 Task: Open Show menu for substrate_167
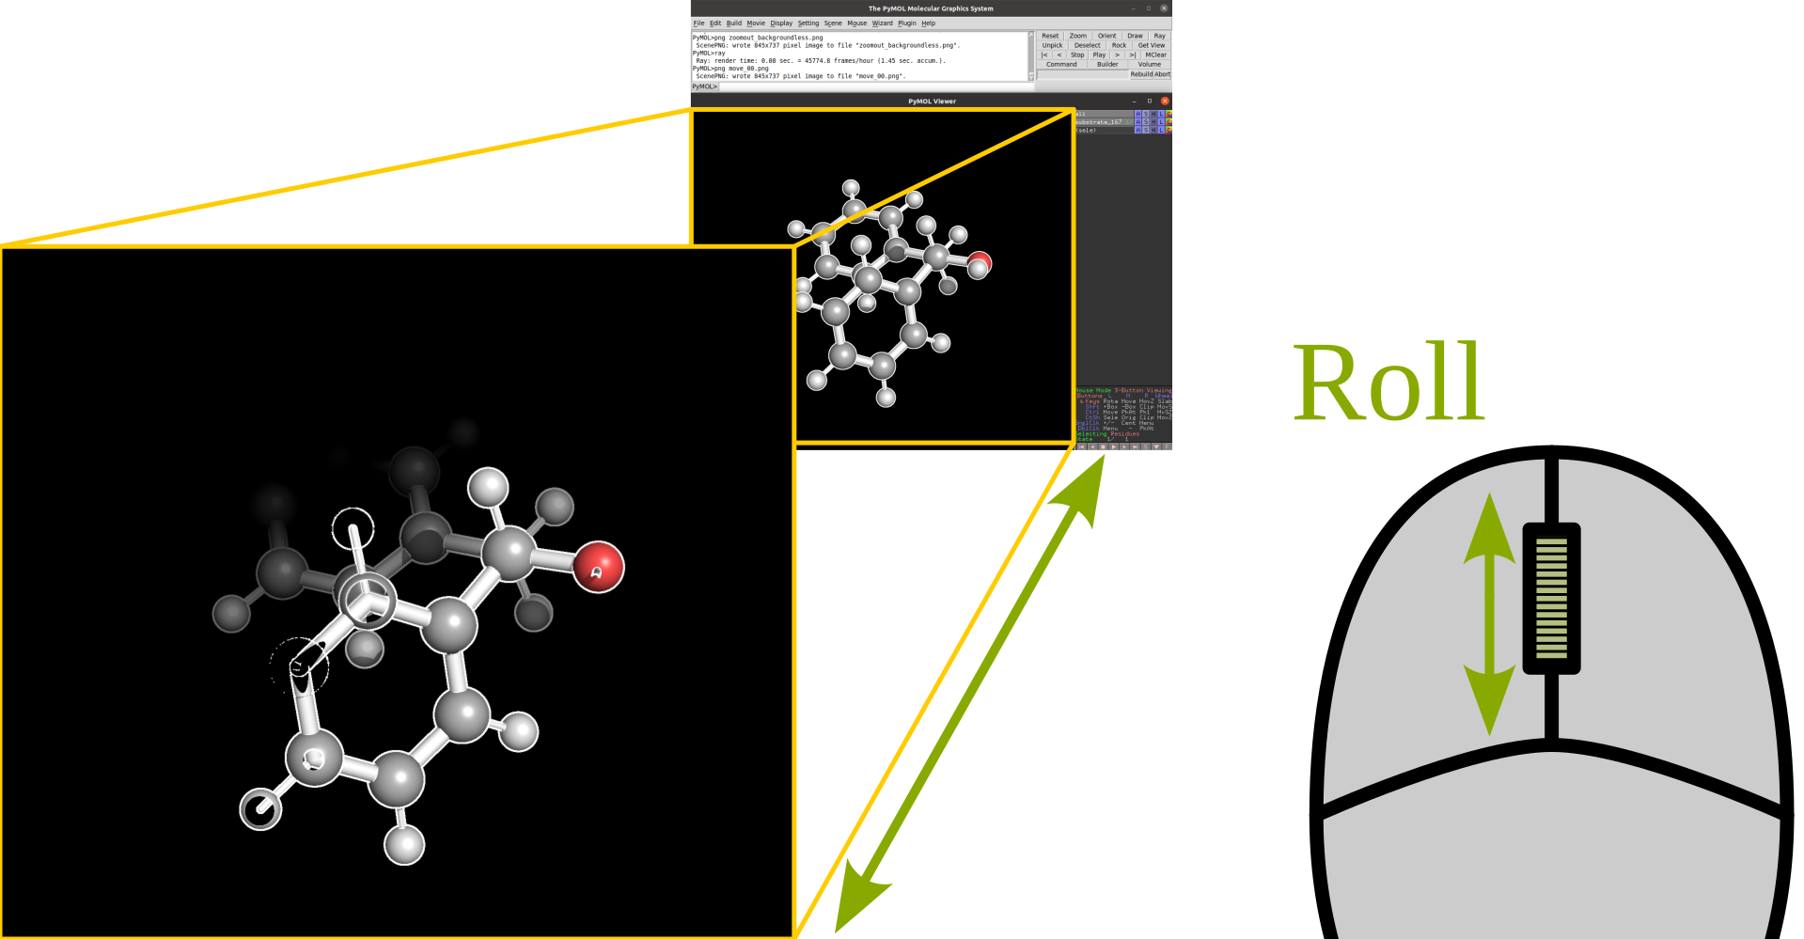(1146, 122)
